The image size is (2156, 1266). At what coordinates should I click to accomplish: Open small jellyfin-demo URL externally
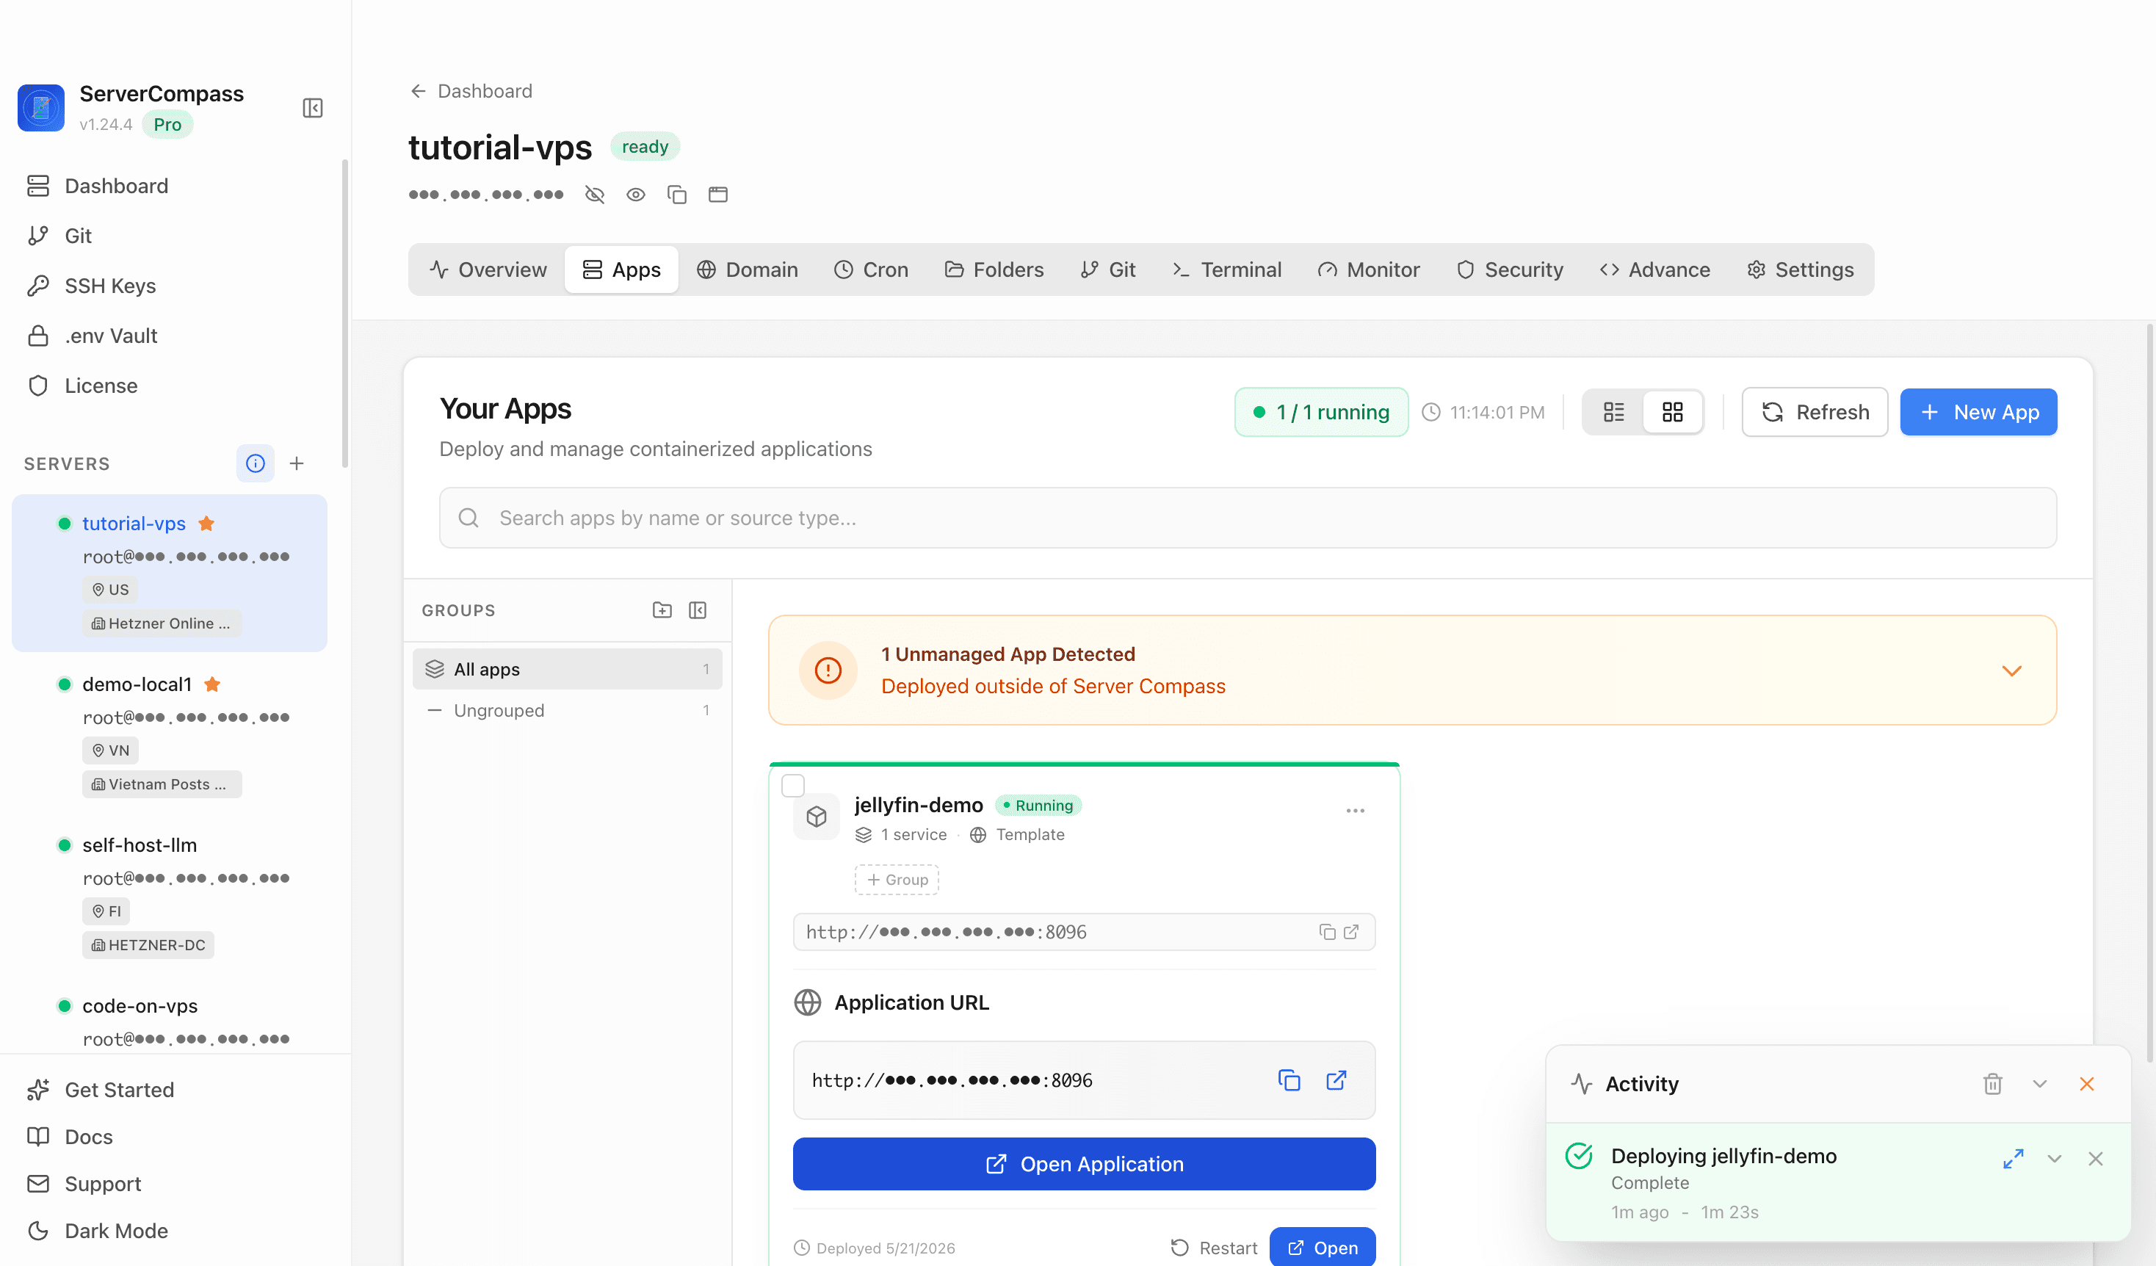pyautogui.click(x=1351, y=933)
